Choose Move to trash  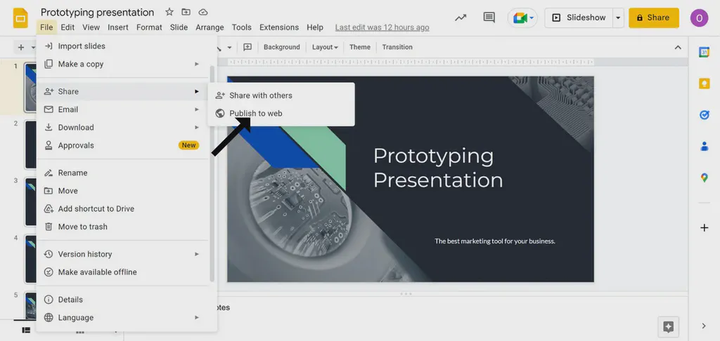coord(122,227)
